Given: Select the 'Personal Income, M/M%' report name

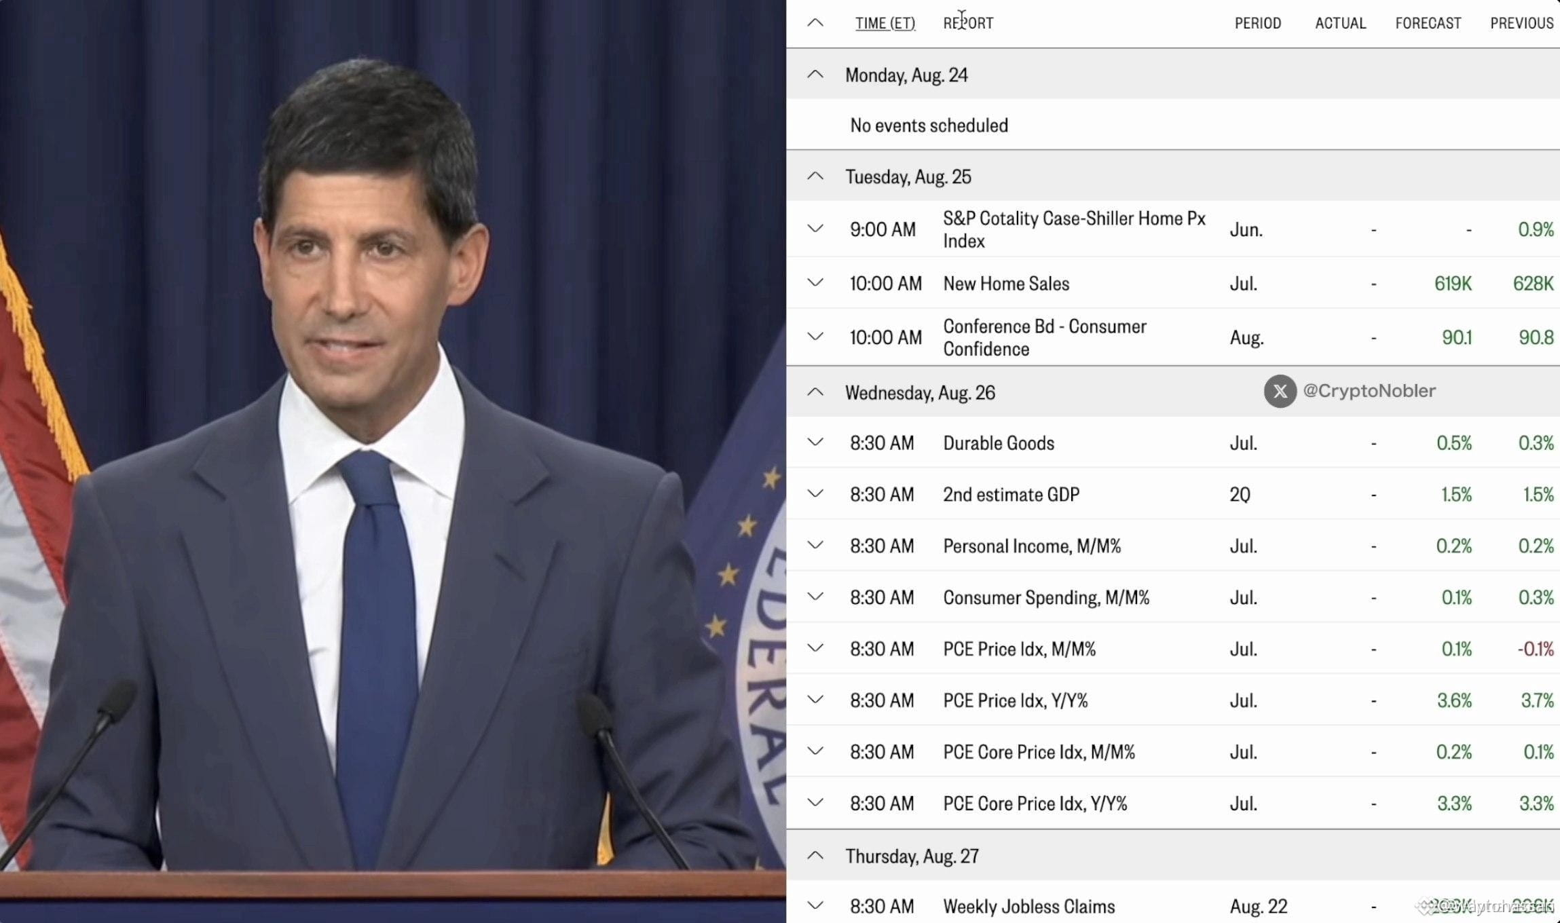Looking at the screenshot, I should point(1032,546).
